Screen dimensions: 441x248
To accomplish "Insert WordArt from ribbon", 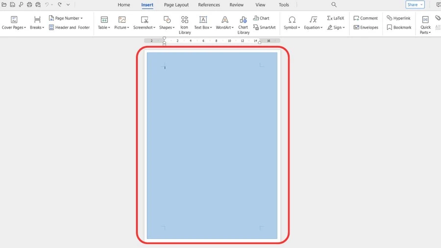I will (x=225, y=23).
